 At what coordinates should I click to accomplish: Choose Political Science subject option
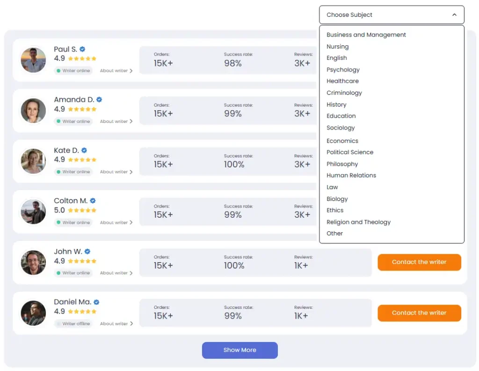point(350,152)
